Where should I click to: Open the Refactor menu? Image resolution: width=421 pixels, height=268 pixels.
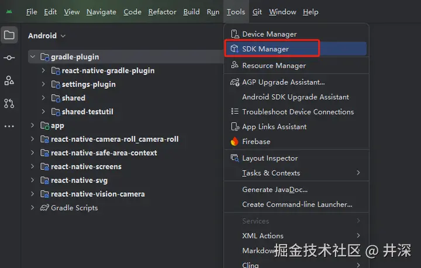[162, 12]
